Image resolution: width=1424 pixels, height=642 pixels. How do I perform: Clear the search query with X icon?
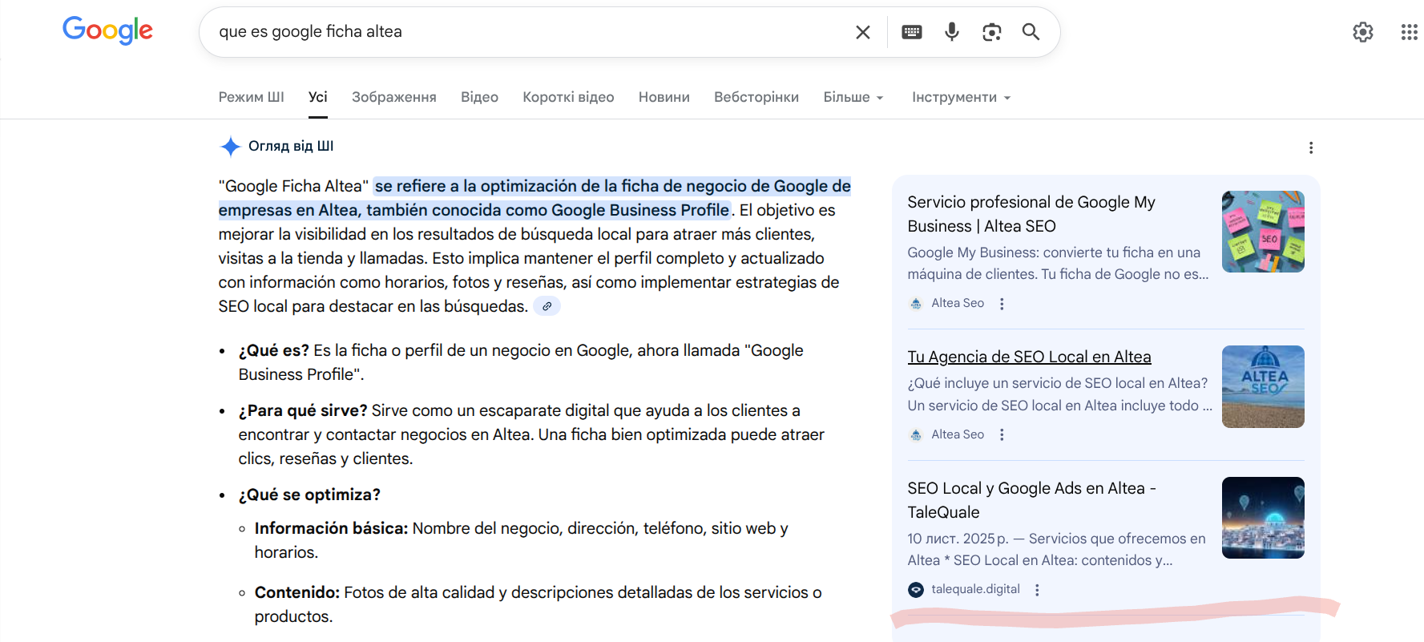[x=863, y=32]
